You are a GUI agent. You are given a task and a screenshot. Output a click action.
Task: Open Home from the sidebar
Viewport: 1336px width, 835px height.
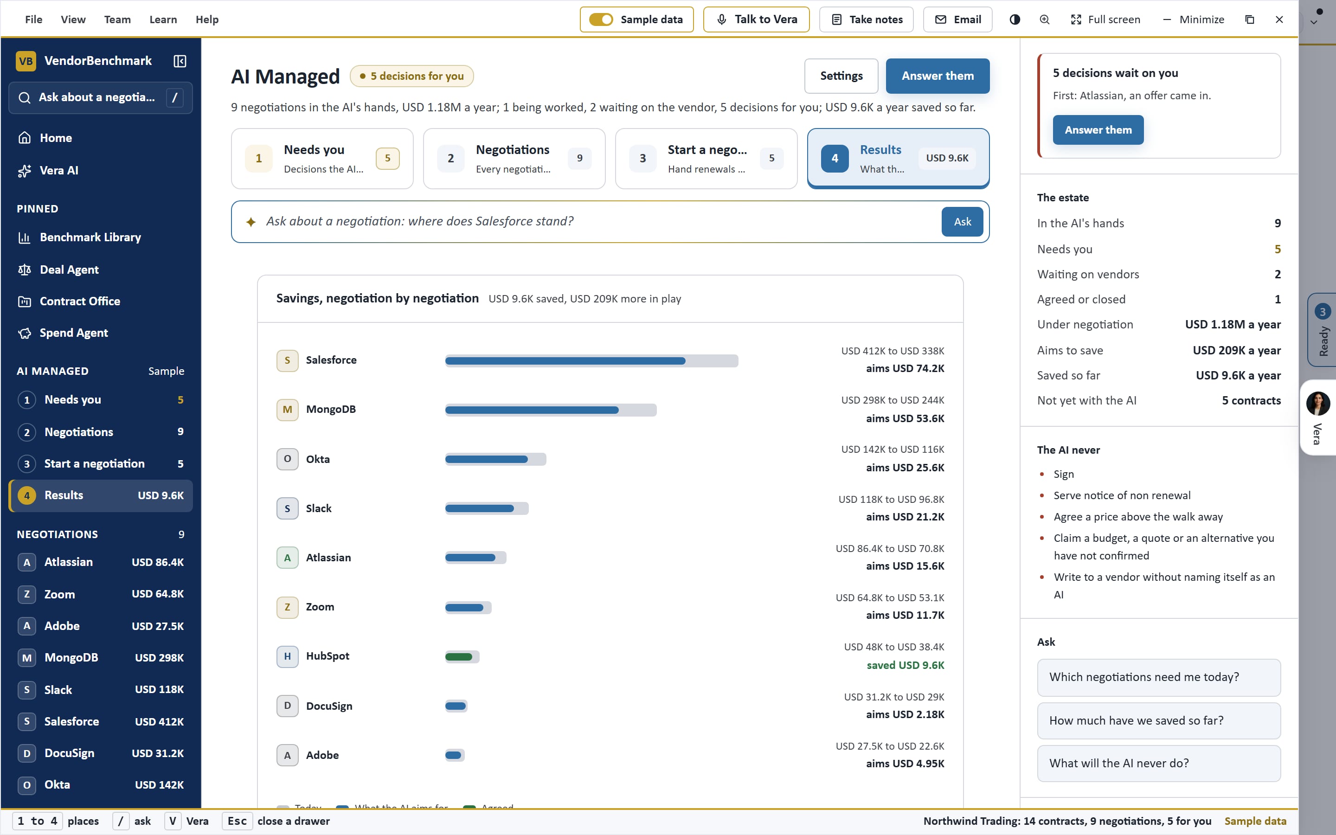(x=101, y=137)
